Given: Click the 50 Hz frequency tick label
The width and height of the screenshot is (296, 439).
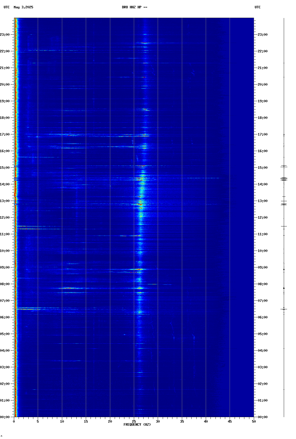Looking at the screenshot, I should 254,422.
